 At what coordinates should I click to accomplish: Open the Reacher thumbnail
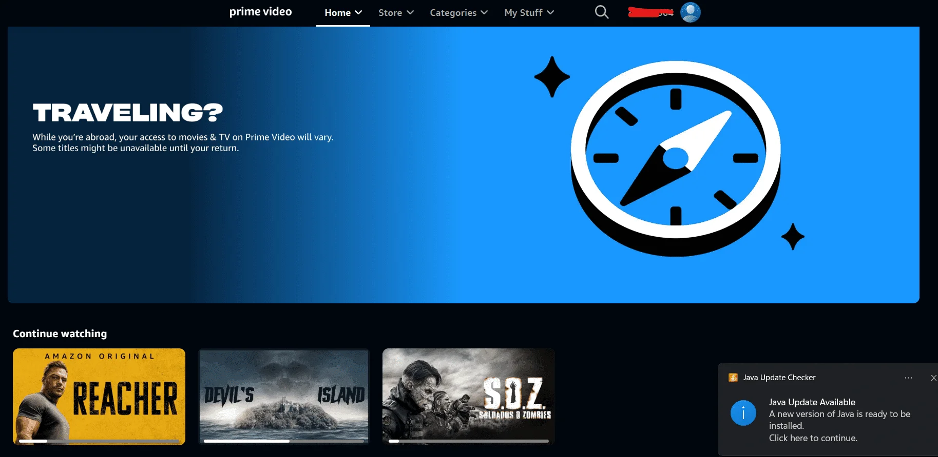(x=99, y=397)
